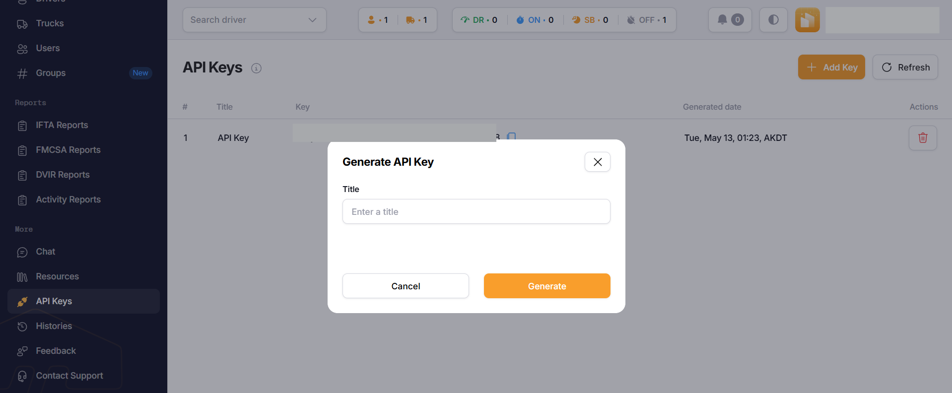Viewport: 952px width, 393px height.
Task: Click Contact Support headset item
Action: 69,376
